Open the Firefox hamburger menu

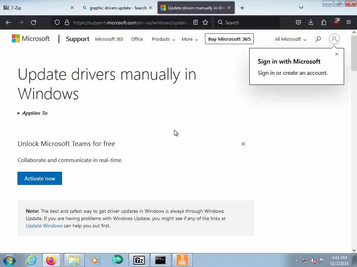pyautogui.click(x=349, y=22)
